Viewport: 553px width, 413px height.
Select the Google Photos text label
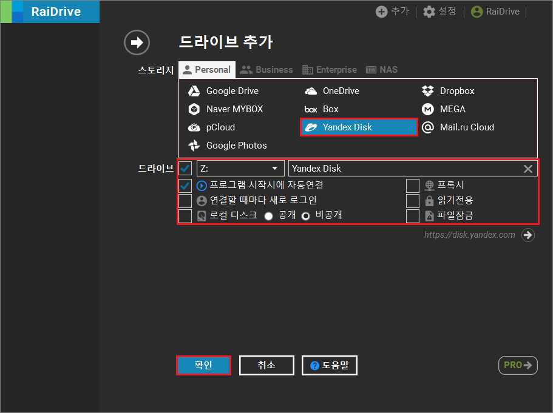pos(236,146)
